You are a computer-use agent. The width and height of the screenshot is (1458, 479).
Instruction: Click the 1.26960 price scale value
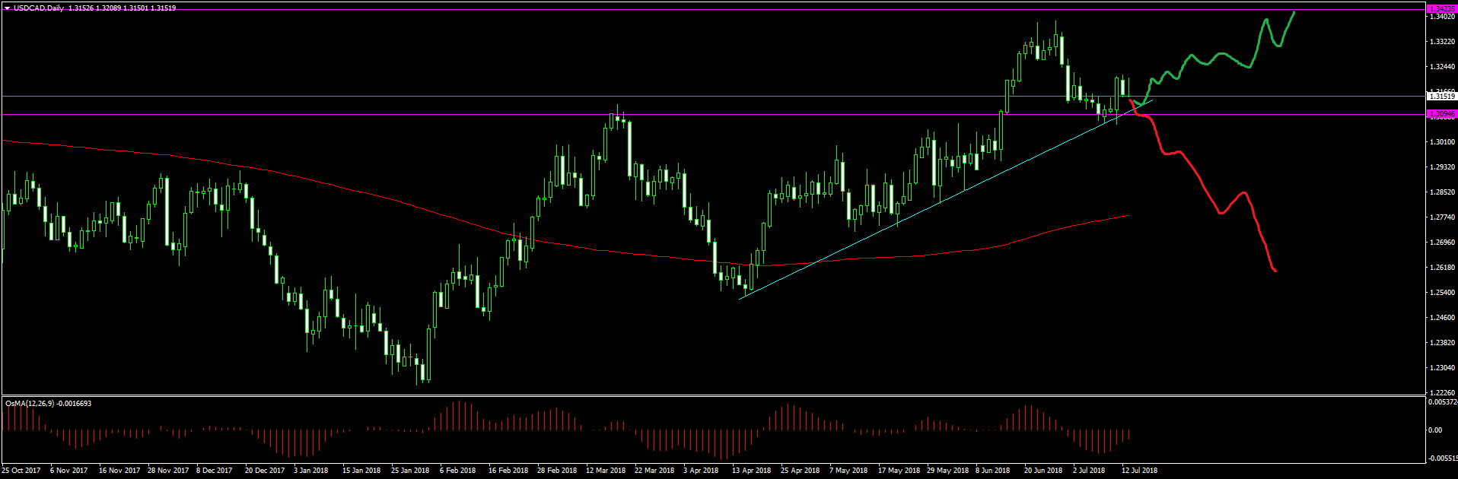pyautogui.click(x=1442, y=243)
